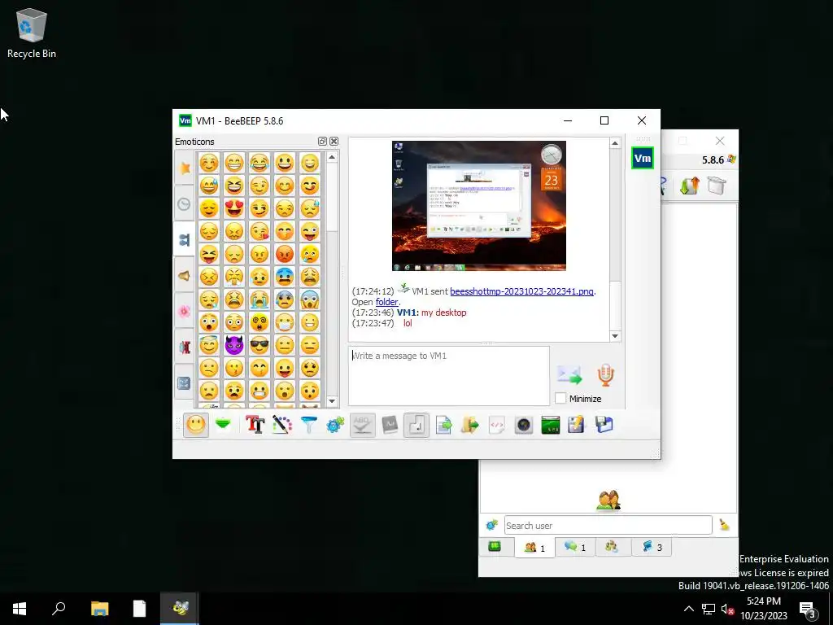The width and height of the screenshot is (833, 625).
Task: Click the send folder arrow icon
Action: tap(470, 425)
